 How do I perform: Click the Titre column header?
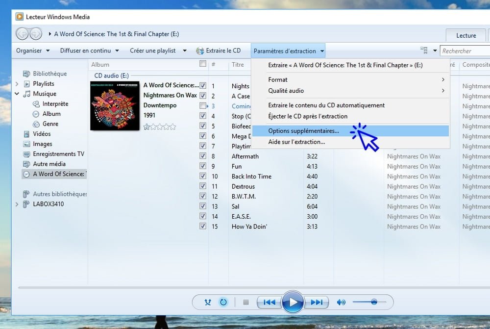(238, 64)
